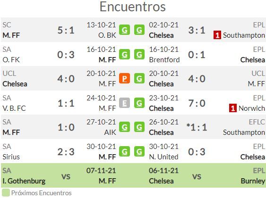Click Norwich's red card indicator
The image size is (266, 198).
coord(233,108)
